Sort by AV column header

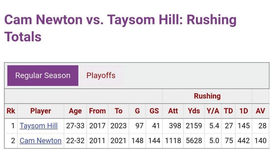point(260,111)
